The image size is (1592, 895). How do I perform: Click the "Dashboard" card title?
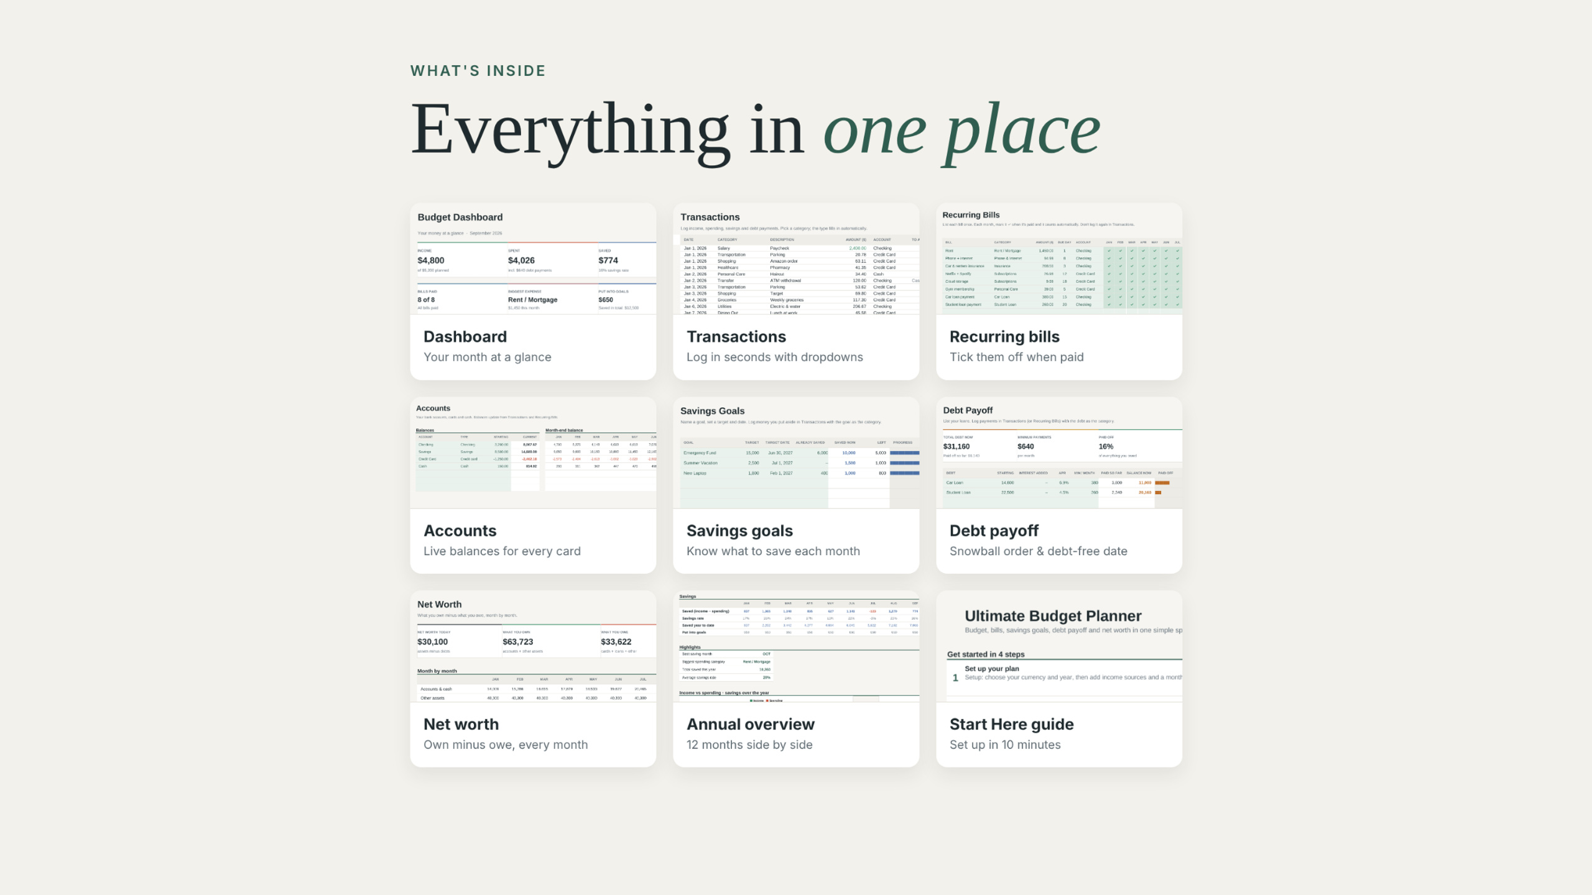pos(465,337)
